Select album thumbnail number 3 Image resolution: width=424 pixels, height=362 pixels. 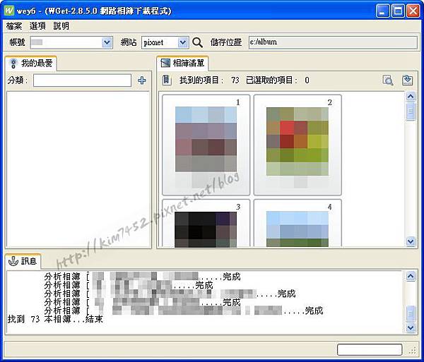tap(206, 223)
